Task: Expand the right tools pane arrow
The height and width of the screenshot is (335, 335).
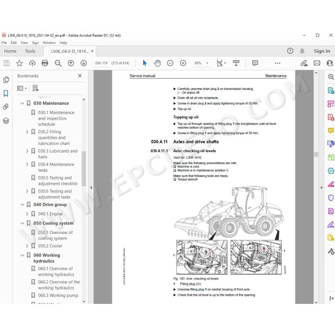Action: 321,188
